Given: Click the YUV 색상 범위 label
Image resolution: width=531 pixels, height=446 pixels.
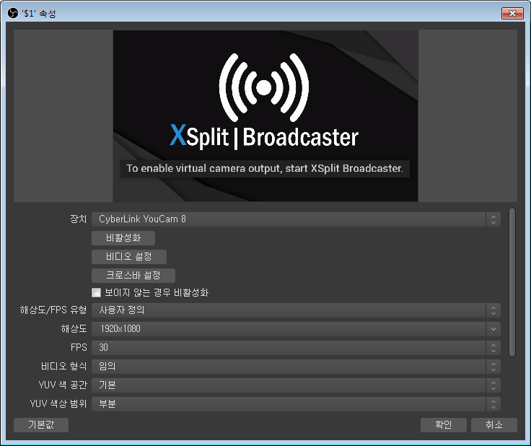Looking at the screenshot, I should pos(58,403).
